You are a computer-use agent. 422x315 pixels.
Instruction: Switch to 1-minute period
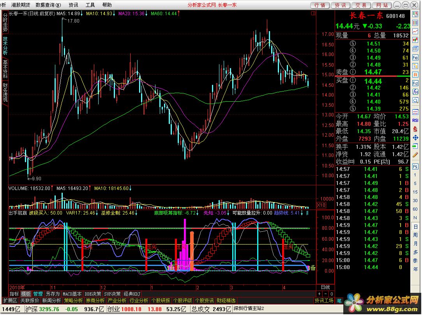coord(415,175)
